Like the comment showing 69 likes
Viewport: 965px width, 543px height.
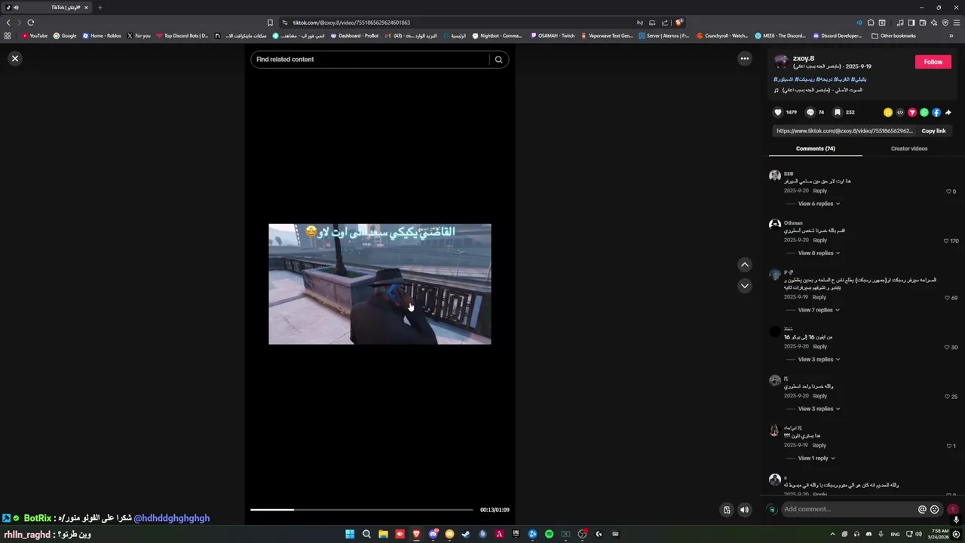[x=948, y=298]
